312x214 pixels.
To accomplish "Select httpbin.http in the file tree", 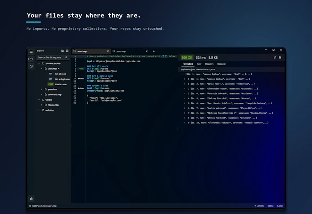I will click(53, 105).
